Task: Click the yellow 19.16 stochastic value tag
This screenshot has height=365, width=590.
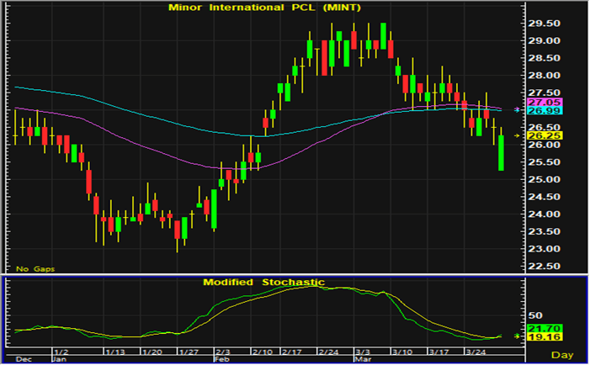Action: tap(527, 337)
